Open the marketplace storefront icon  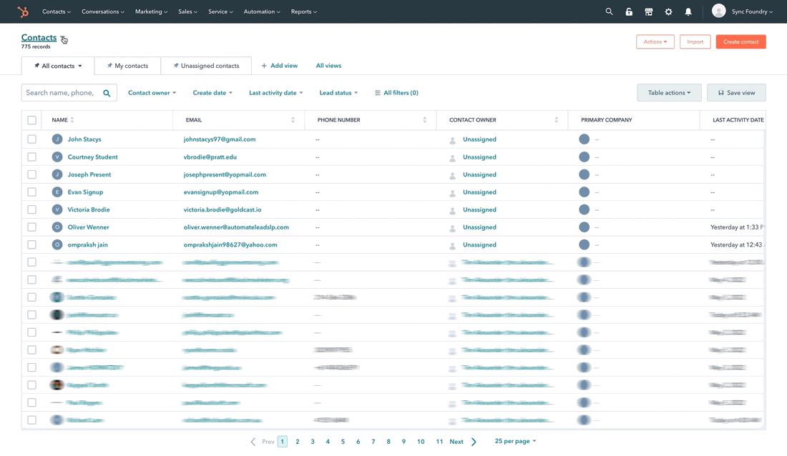point(648,11)
